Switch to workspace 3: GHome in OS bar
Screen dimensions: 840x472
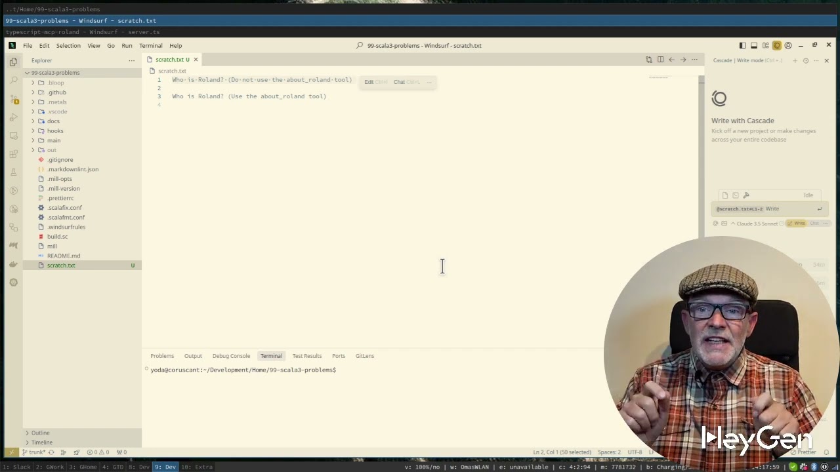tap(83, 467)
